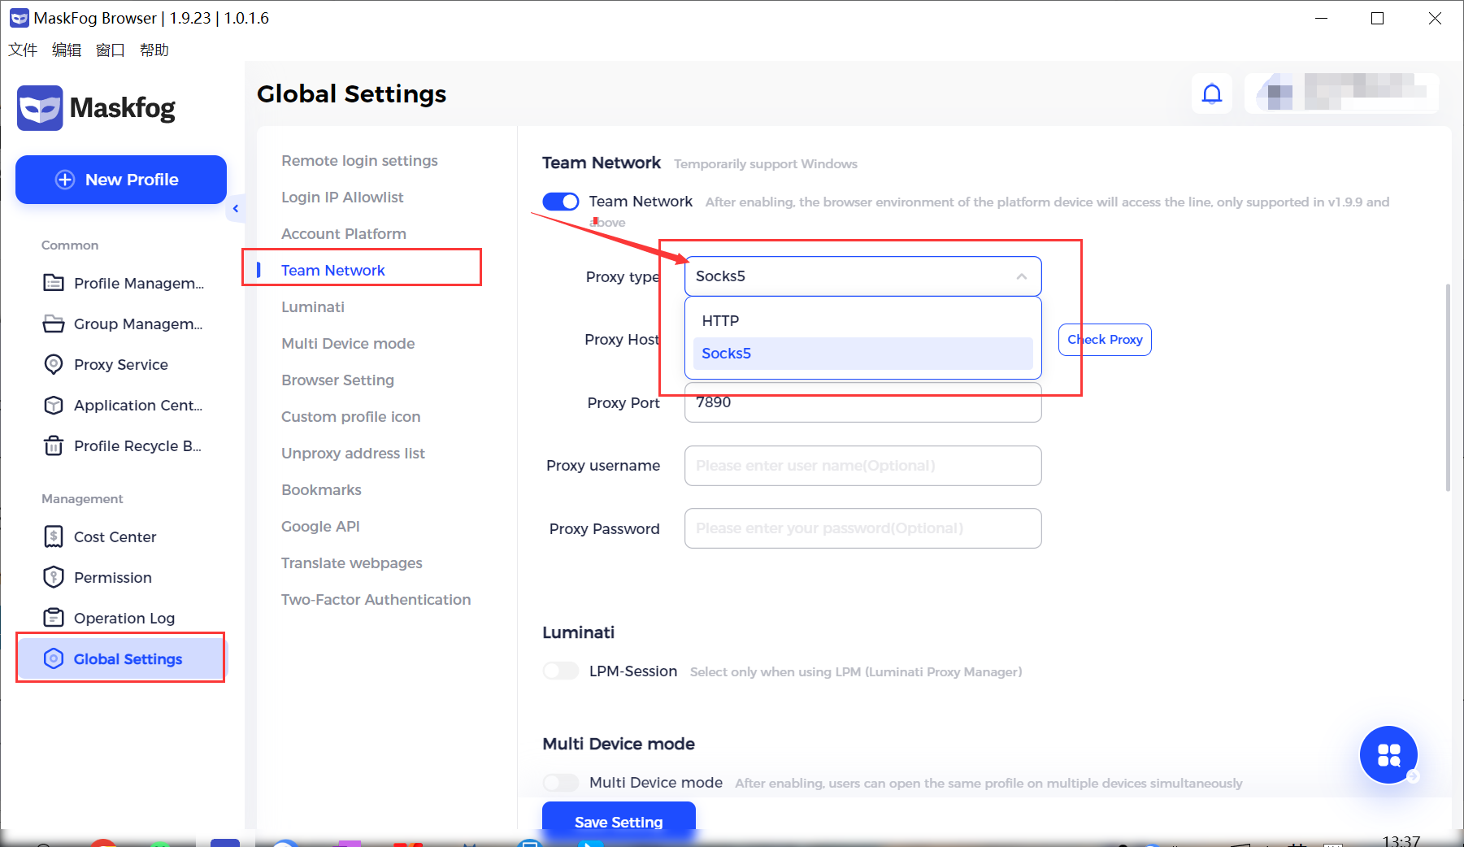This screenshot has width=1464, height=847.
Task: Go to Google API section
Action: 320,527
